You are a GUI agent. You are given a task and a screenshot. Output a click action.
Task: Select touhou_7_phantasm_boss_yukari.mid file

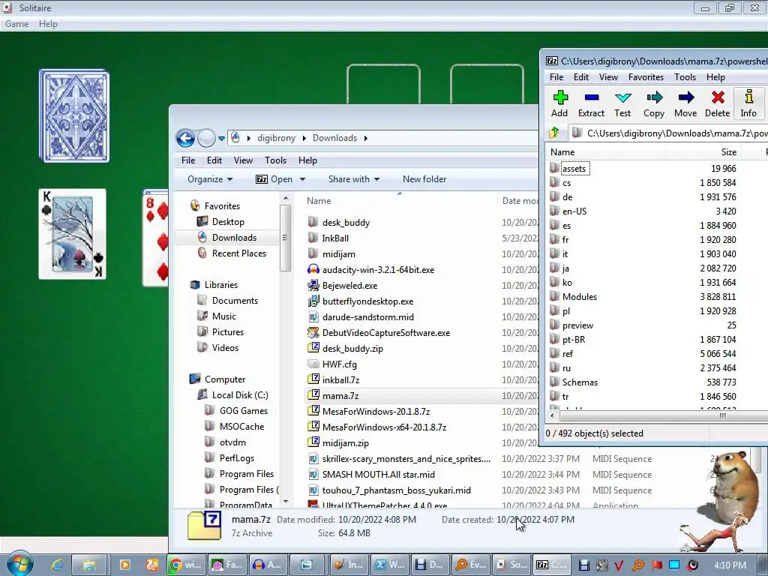(x=396, y=490)
